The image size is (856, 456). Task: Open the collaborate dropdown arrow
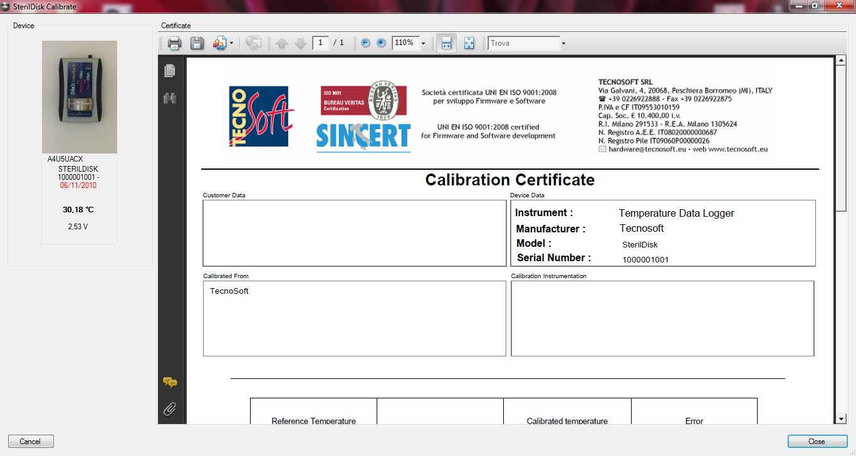(231, 43)
